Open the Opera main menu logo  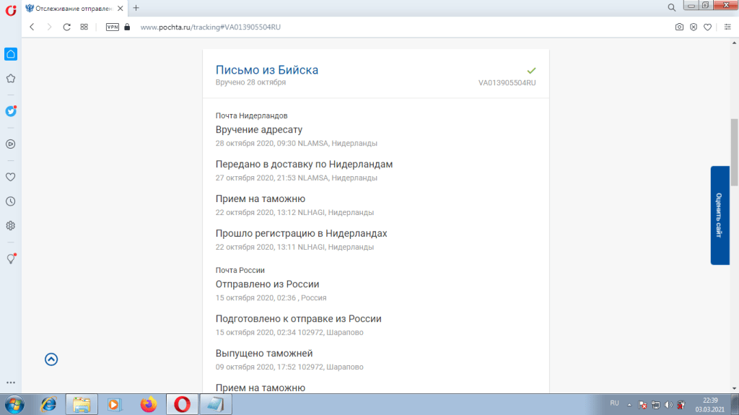10,9
